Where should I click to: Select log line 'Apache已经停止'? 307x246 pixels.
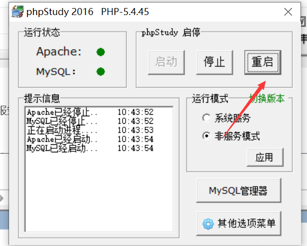90,112
